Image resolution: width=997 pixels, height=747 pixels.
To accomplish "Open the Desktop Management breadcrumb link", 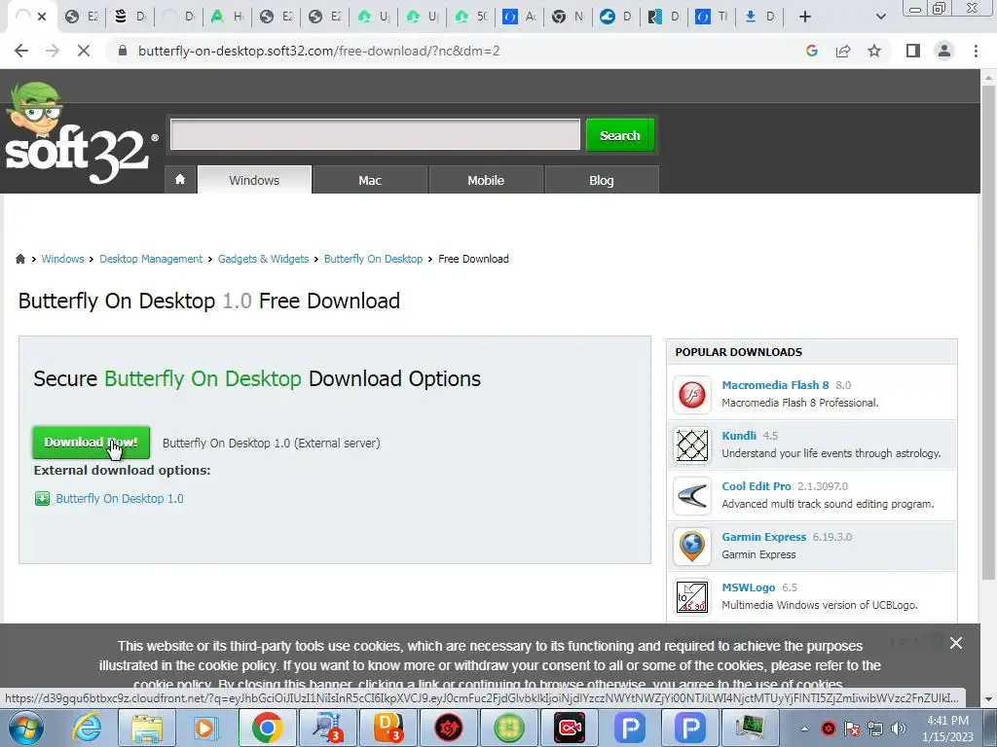I will [151, 259].
